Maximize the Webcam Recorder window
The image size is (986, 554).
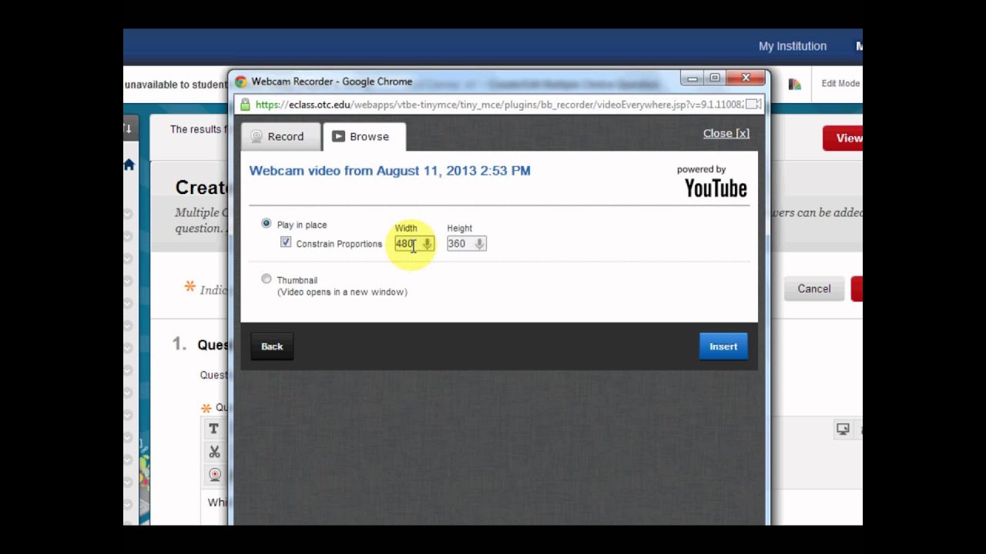coord(714,78)
